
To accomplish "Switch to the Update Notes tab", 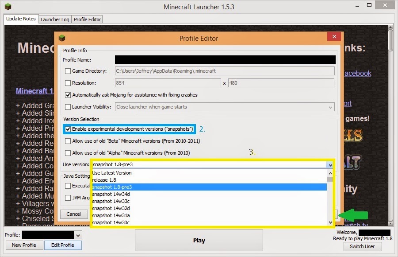I will point(21,19).
